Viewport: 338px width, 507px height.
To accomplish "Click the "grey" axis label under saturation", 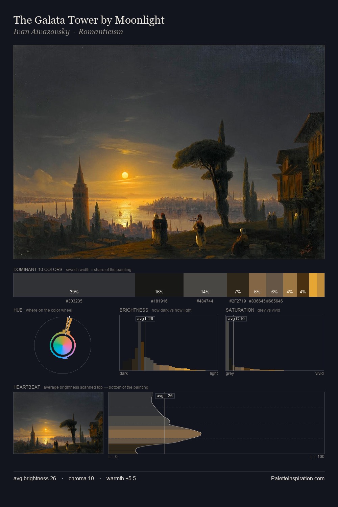I will [x=230, y=373].
